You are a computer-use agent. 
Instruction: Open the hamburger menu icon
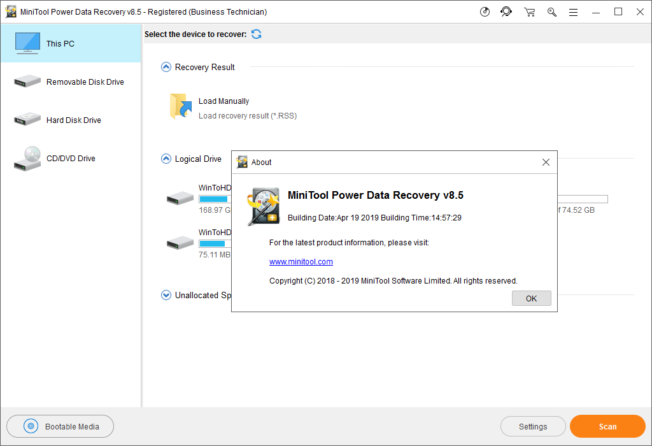click(x=574, y=13)
